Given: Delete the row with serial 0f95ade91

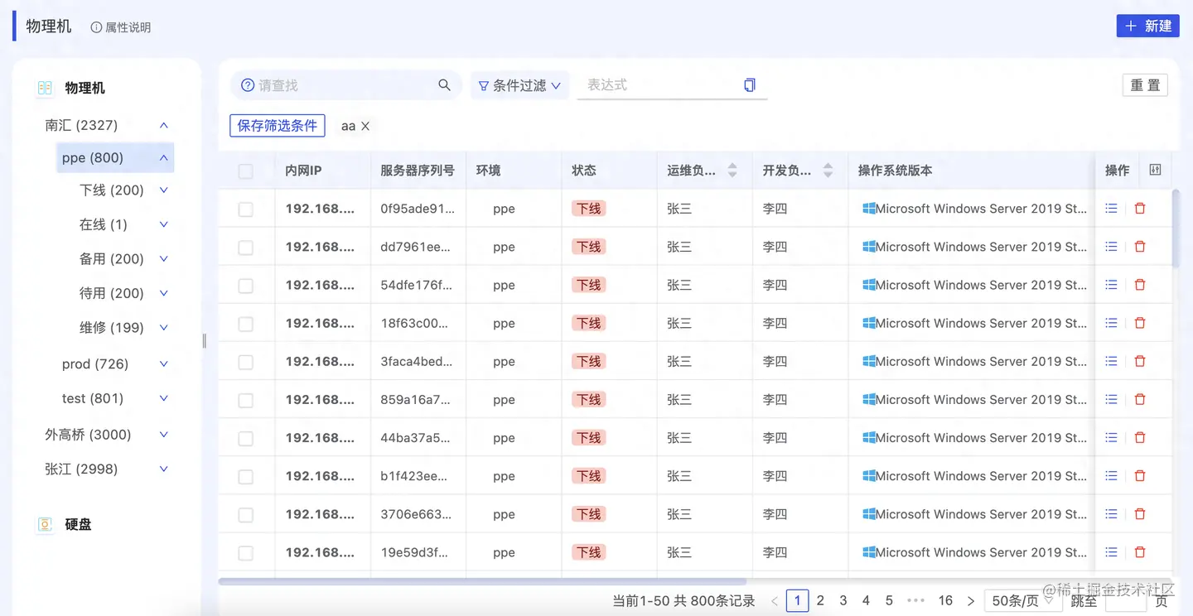Looking at the screenshot, I should click(1140, 209).
